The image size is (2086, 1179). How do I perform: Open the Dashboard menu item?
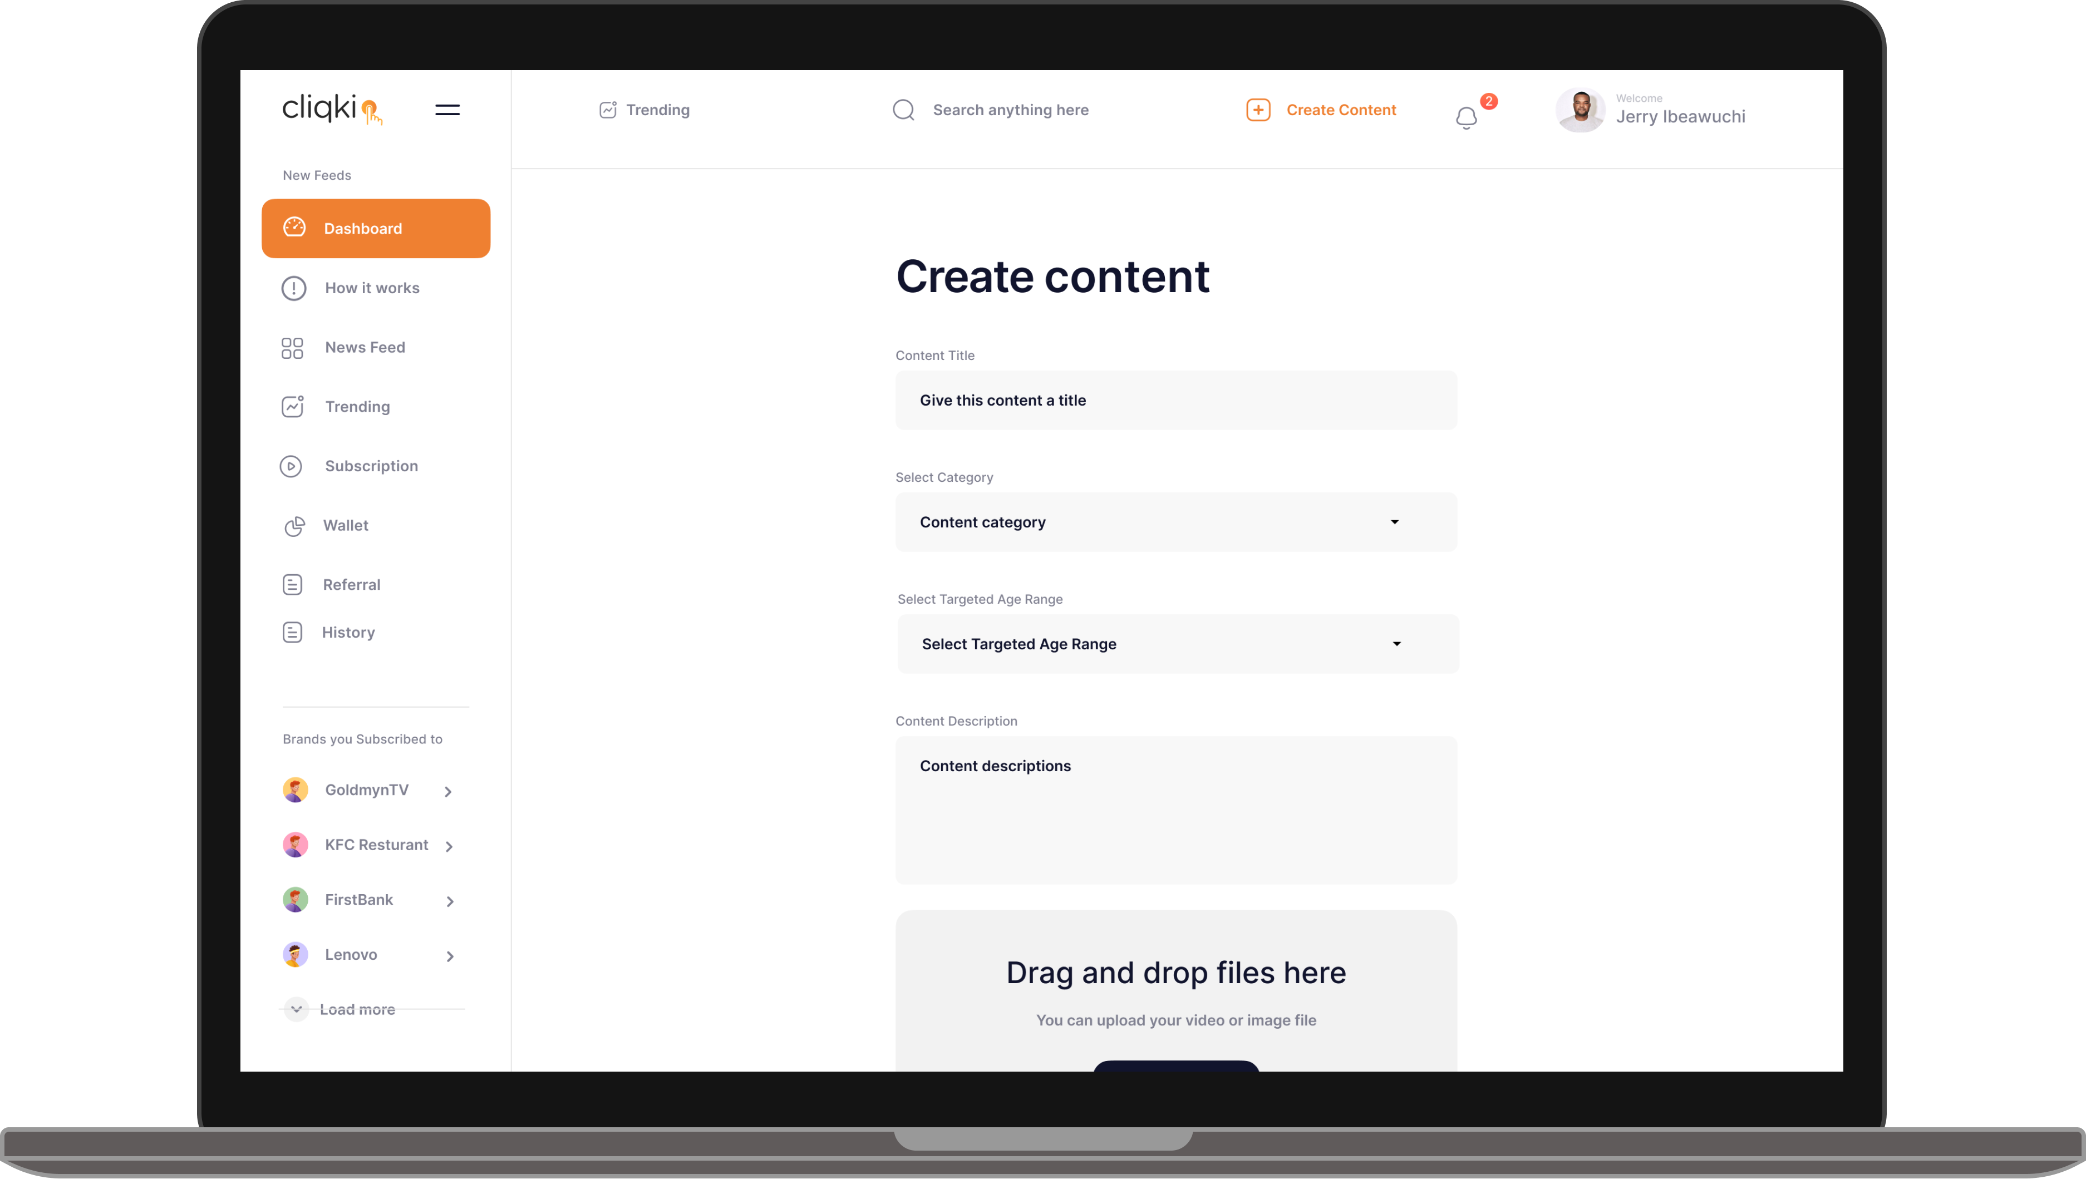(376, 228)
